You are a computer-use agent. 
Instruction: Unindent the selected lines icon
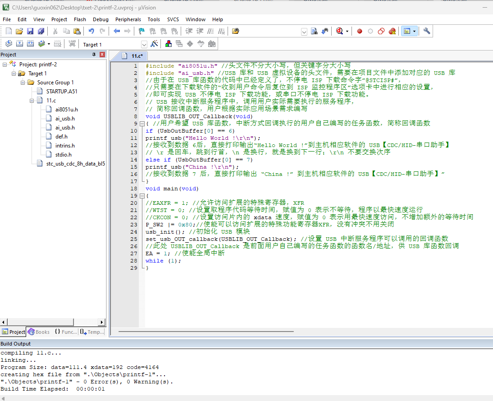click(200, 31)
